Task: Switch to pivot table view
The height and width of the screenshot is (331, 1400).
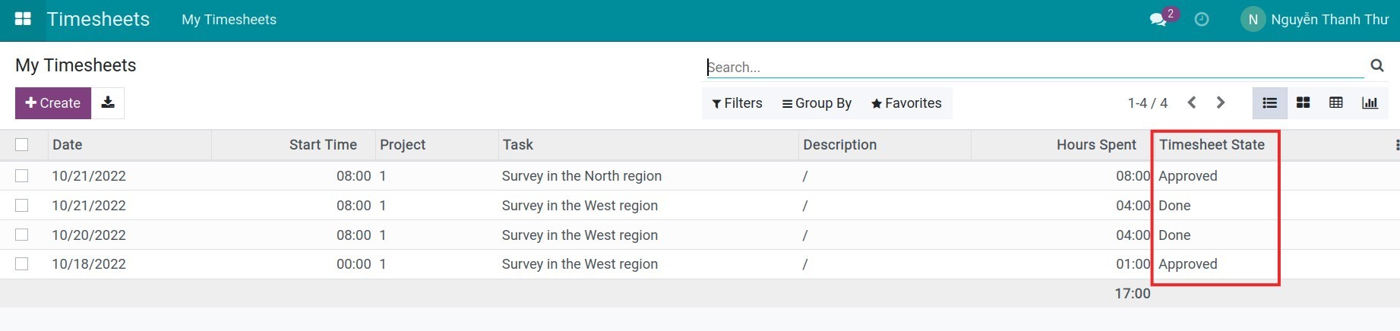Action: [x=1336, y=103]
